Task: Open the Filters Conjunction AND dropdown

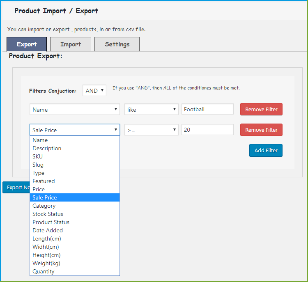Action: pos(94,91)
